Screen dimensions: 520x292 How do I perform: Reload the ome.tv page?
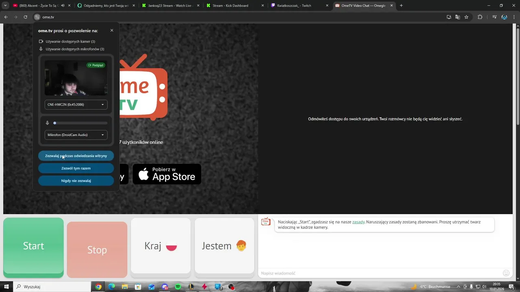tap(25, 17)
